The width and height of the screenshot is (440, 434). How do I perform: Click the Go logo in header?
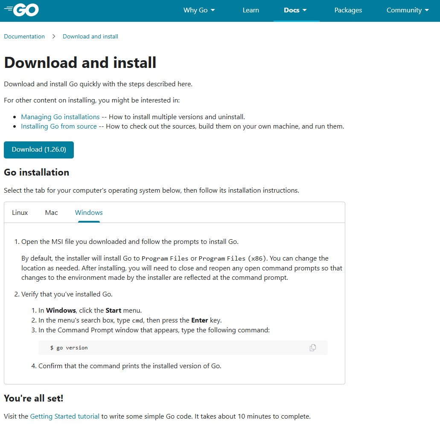[21, 10]
